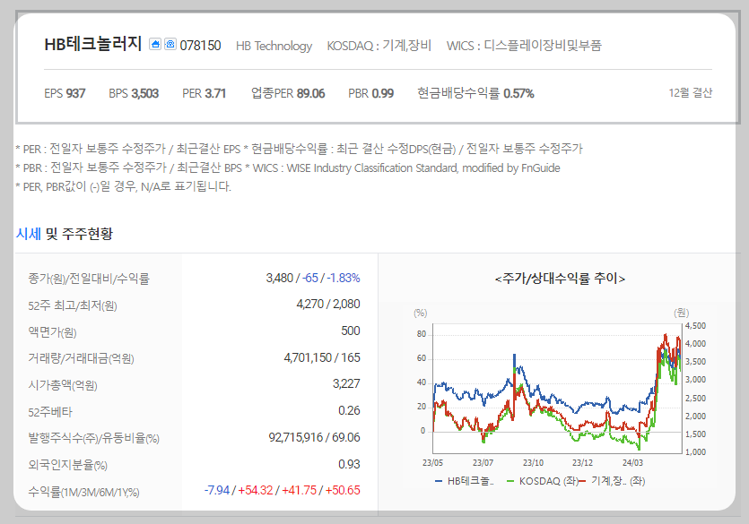The image size is (749, 524).
Task: Click the PBR 0.99 value
Action: click(371, 93)
